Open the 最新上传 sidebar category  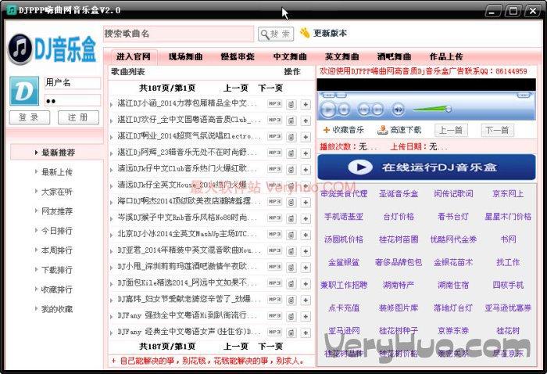click(x=56, y=172)
